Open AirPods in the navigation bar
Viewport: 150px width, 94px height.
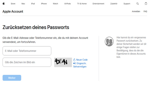67,4
